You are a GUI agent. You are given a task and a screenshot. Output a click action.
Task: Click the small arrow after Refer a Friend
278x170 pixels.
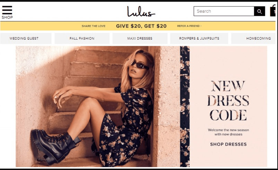[201, 26]
